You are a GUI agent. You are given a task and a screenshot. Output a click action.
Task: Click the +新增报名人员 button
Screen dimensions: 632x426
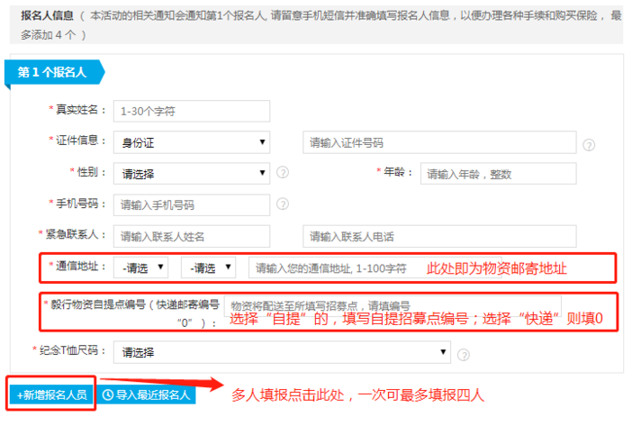pos(51,394)
